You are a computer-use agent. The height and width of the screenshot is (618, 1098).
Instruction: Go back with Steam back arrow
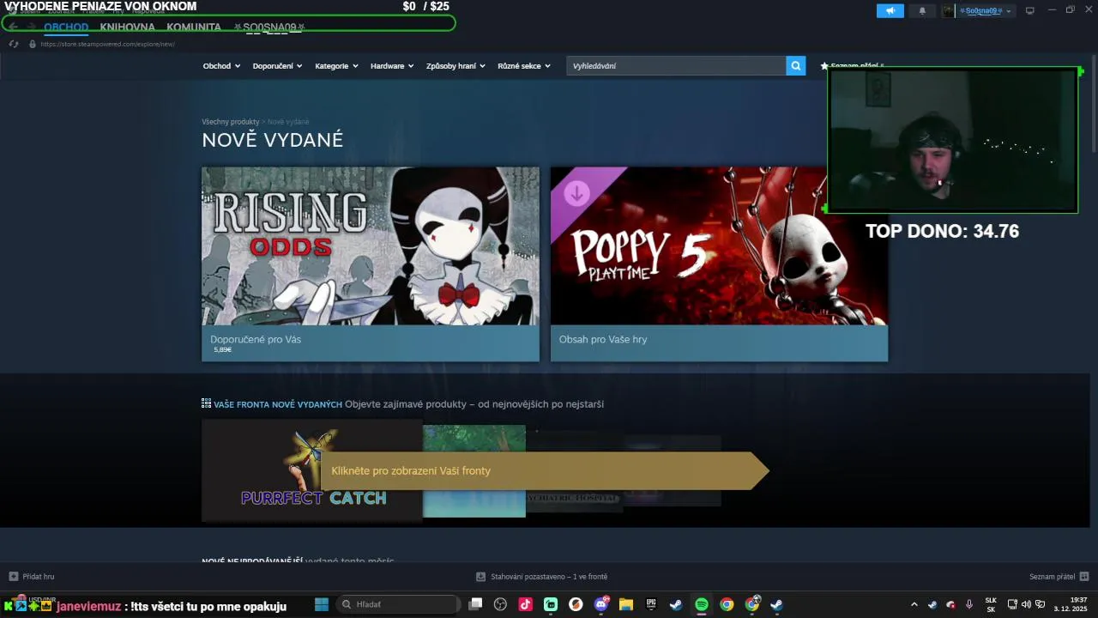(13, 27)
